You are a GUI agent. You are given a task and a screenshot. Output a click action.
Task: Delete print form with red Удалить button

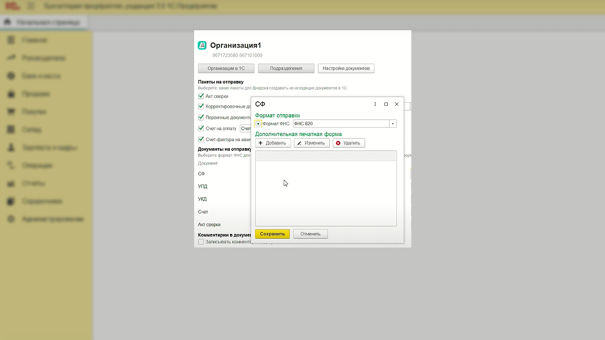(x=349, y=143)
